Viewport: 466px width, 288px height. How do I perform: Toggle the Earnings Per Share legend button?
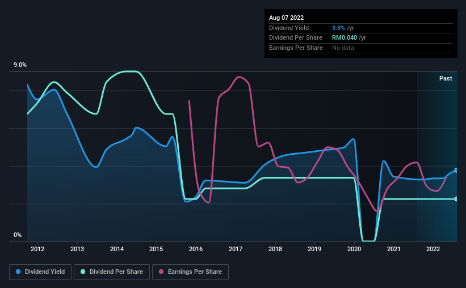pyautogui.click(x=190, y=272)
